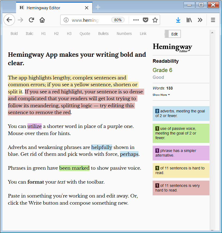
Task: Insert a hyperlink with the Link tool
Action: [x=143, y=33]
